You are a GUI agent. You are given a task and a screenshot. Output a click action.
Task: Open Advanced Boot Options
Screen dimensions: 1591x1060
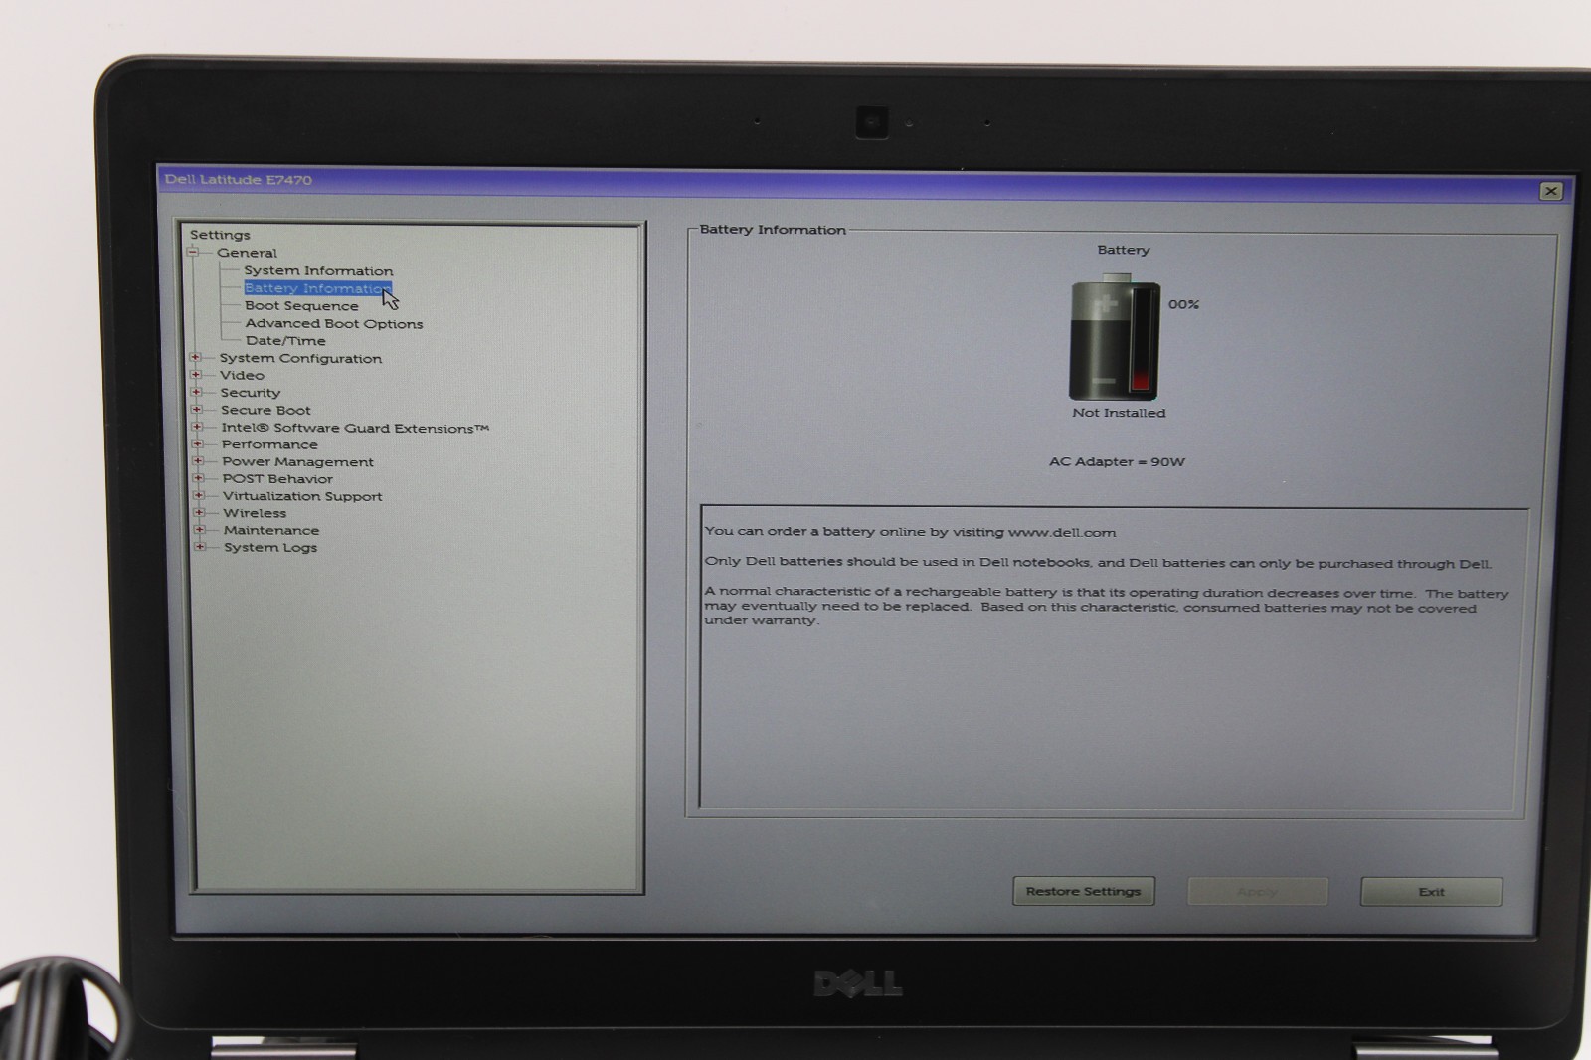[334, 323]
